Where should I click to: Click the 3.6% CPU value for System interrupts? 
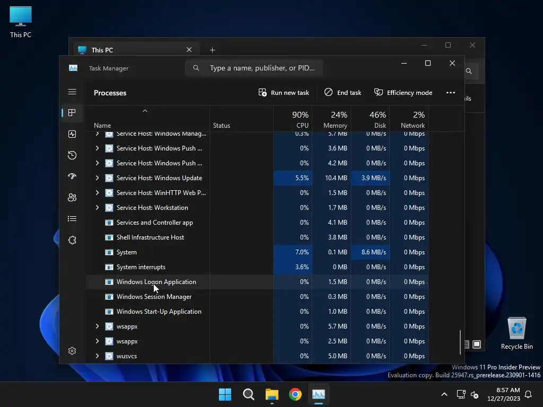click(x=302, y=267)
